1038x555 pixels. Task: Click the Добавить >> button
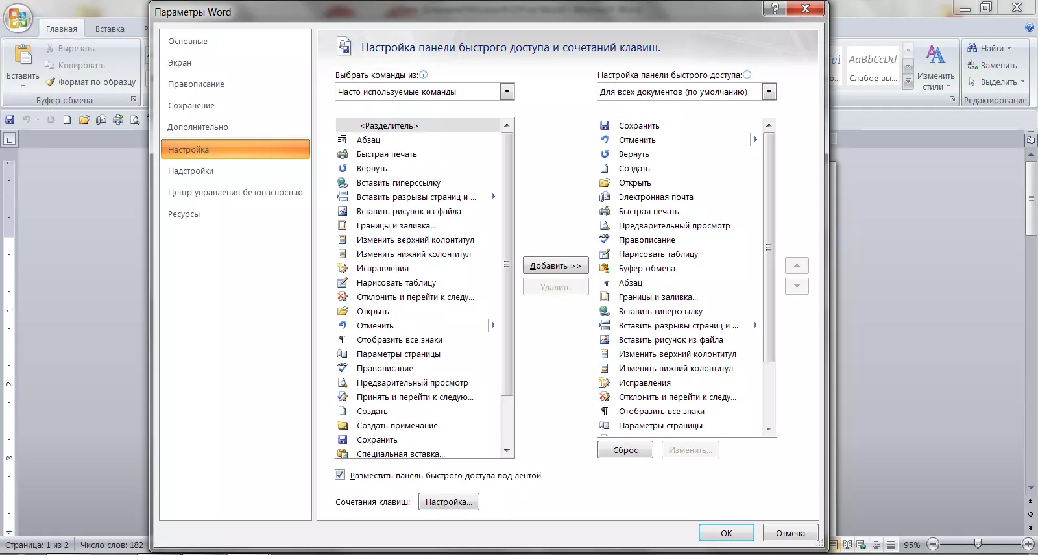pyautogui.click(x=556, y=265)
